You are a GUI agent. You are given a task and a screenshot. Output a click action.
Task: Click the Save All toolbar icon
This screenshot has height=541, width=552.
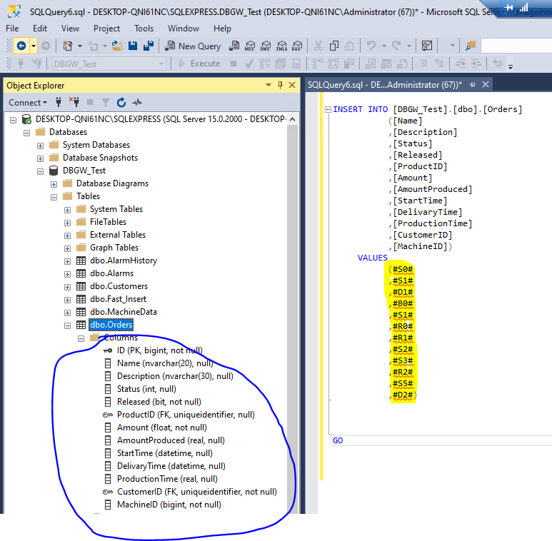pos(149,46)
